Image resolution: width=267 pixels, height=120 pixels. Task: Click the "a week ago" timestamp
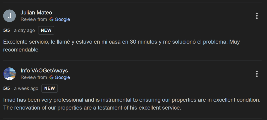(x=26, y=88)
